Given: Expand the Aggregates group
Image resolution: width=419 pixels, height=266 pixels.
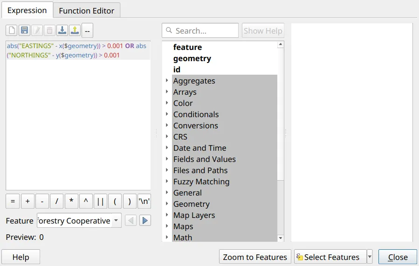Looking at the screenshot, I should pos(167,80).
